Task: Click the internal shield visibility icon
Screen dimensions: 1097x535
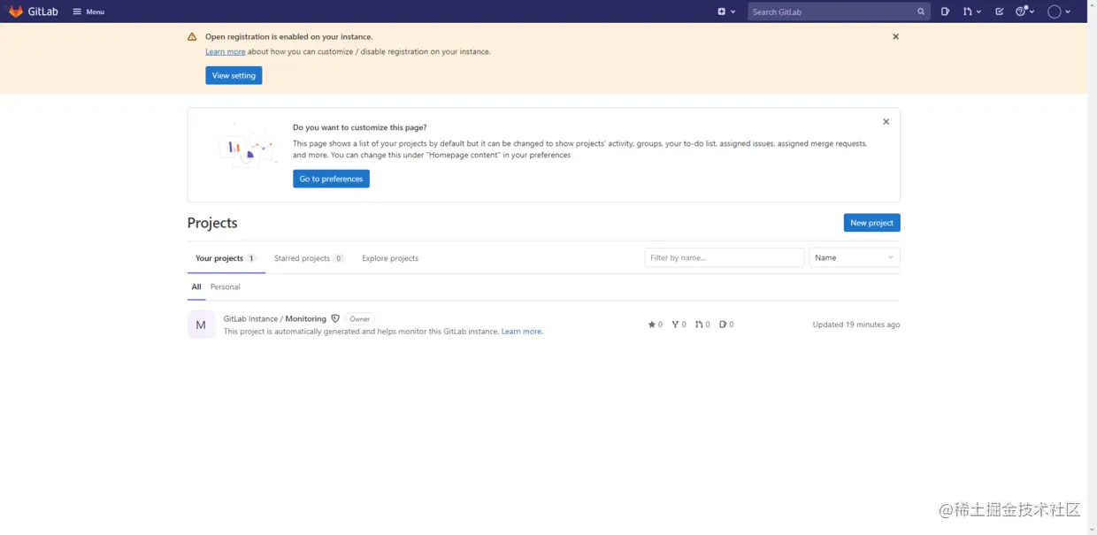Action: click(335, 318)
